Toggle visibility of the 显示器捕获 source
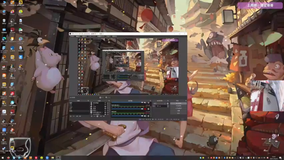Image resolution: width=284 pixels, height=160 pixels. (x=105, y=114)
